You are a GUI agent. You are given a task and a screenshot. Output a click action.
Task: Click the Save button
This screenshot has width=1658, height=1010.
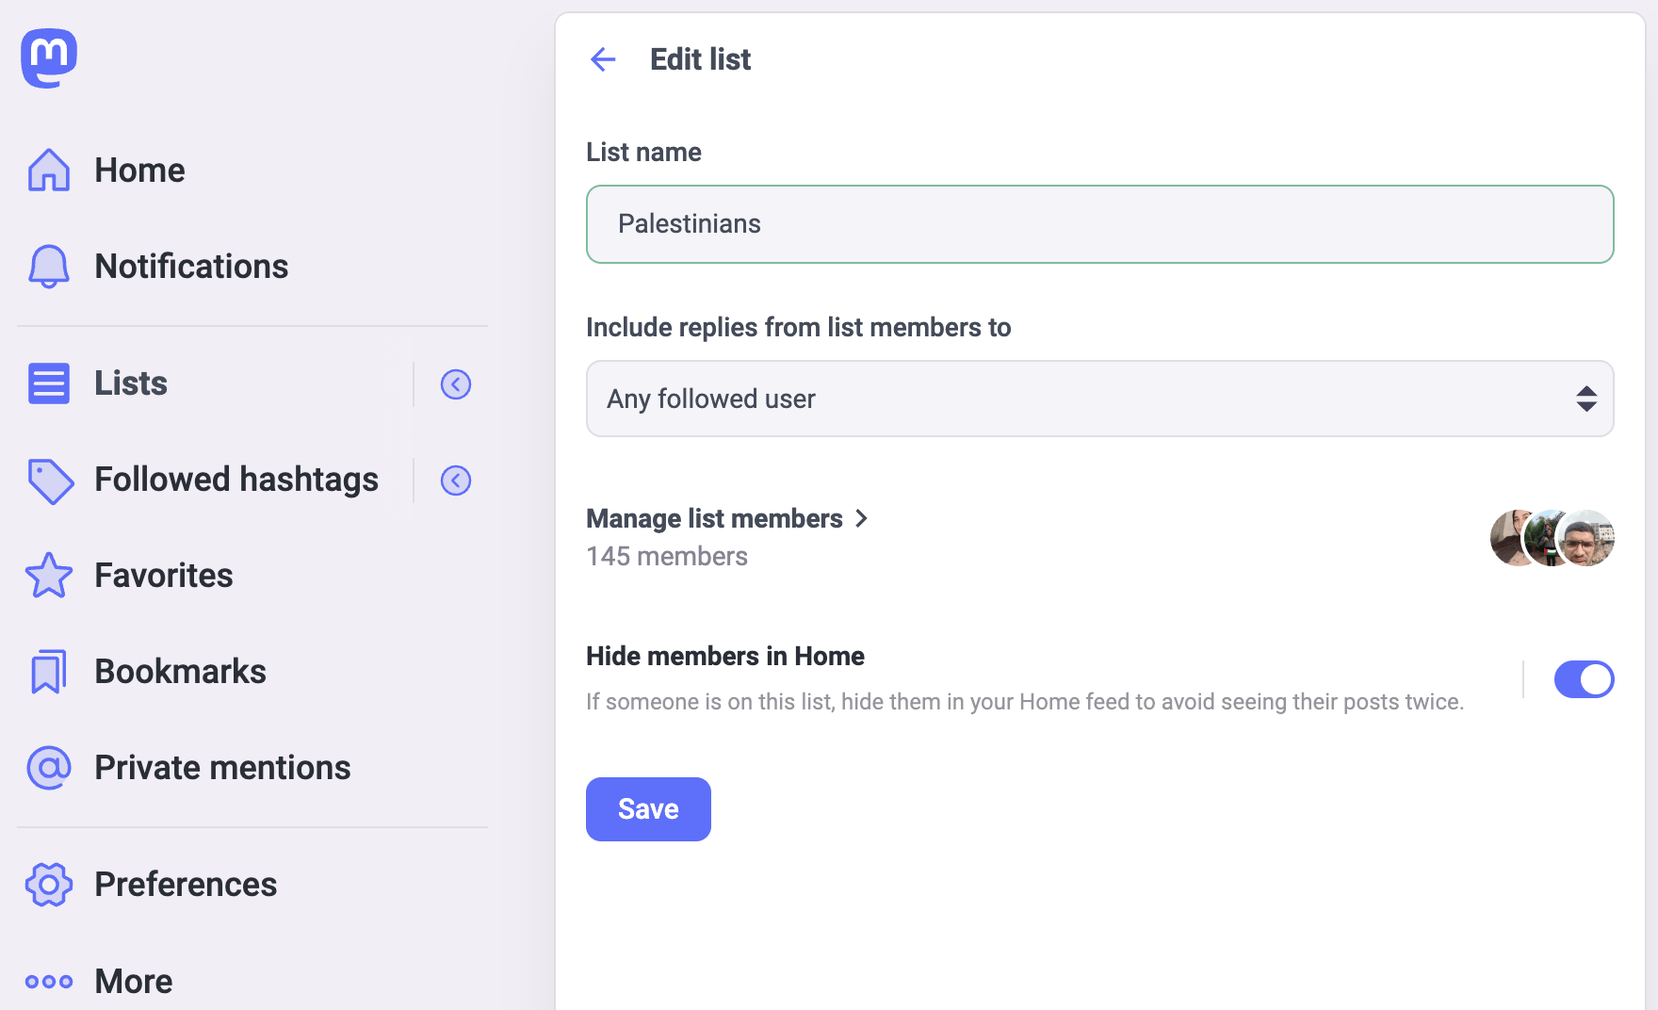648,808
